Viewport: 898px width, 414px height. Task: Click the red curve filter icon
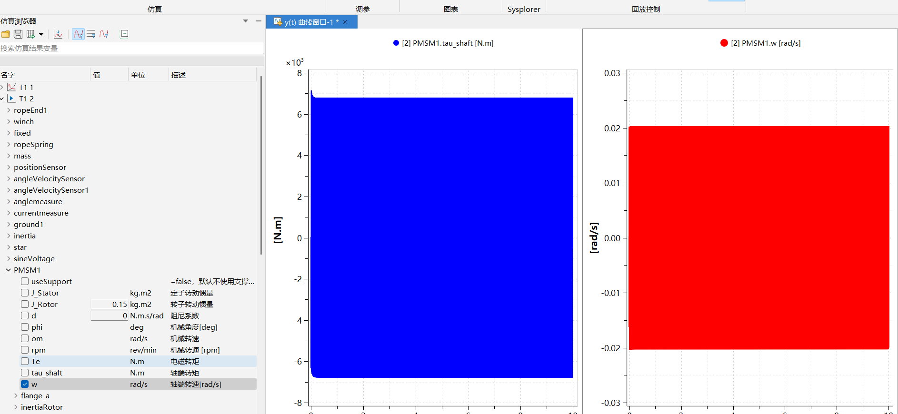pos(104,34)
